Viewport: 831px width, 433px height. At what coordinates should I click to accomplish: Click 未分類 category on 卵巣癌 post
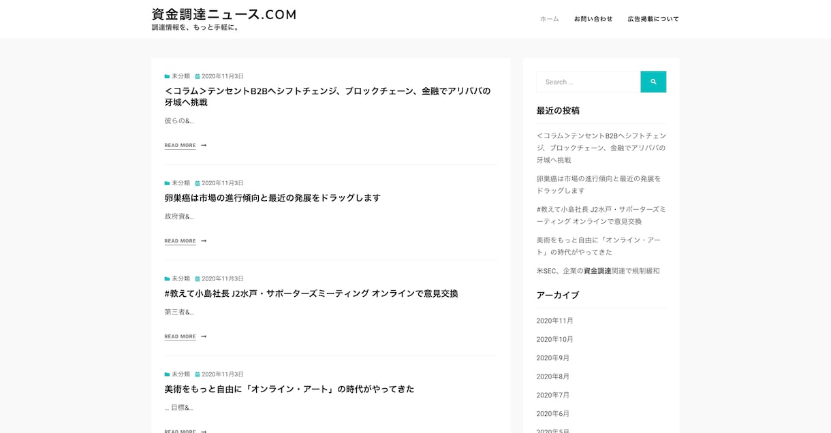(x=181, y=183)
